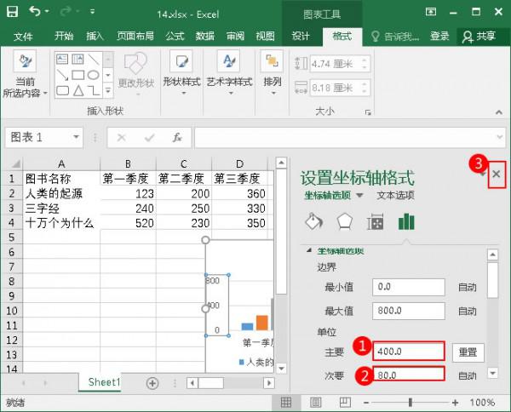This screenshot has width=511, height=412.
Task: Click the 最大值 field showing 800.0
Action: pos(409,311)
